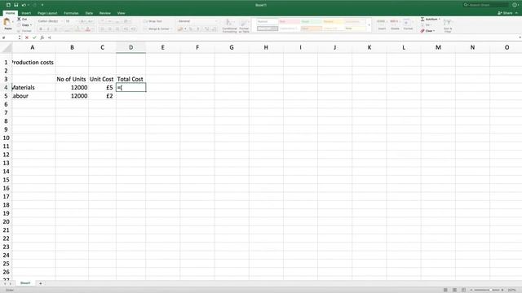This screenshot has width=522, height=293.
Task: Click the 'Materials' label cell
Action: 33,87
